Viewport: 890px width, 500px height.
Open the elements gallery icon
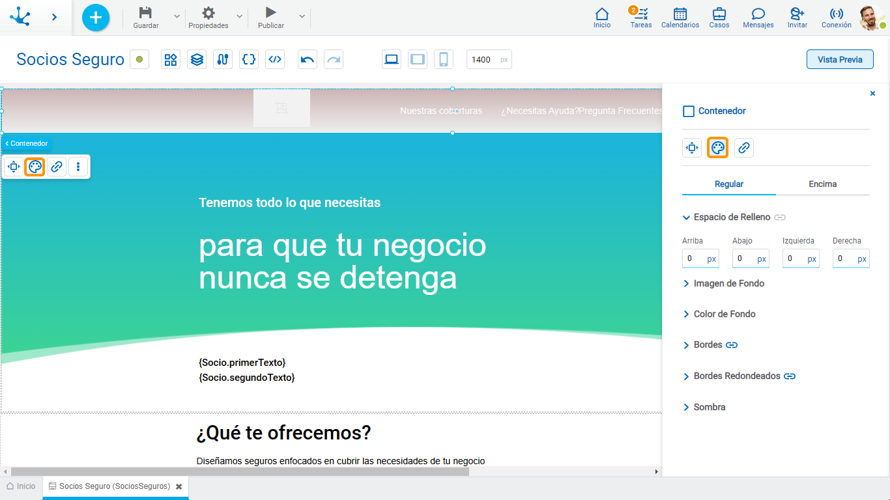click(x=171, y=59)
